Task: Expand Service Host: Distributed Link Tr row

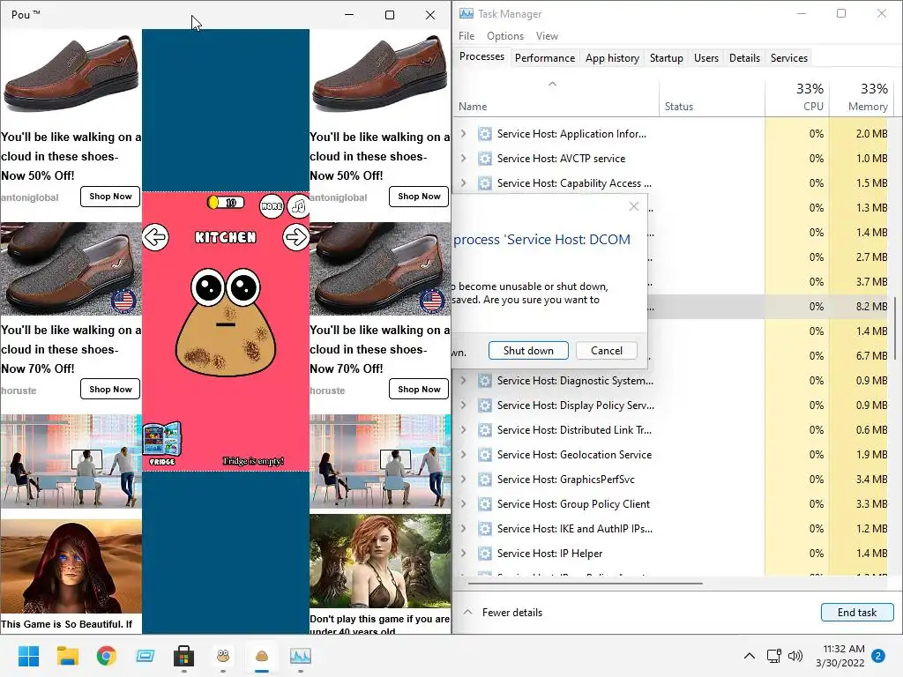Action: pyautogui.click(x=464, y=430)
